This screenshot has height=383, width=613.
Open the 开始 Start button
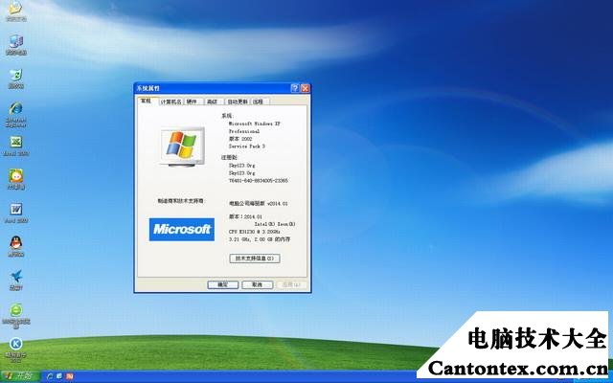(x=20, y=376)
